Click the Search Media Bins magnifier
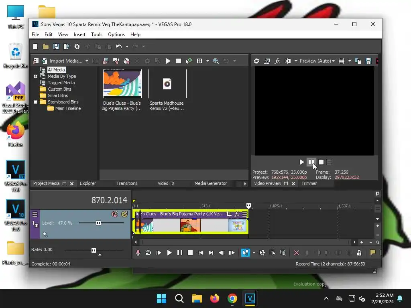 click(216, 61)
